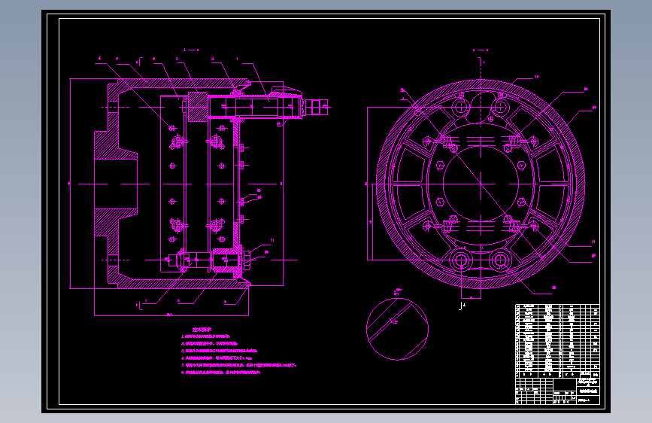Click the center hub circle of the circular brake drum view
652x423 pixels.
[x=481, y=184]
